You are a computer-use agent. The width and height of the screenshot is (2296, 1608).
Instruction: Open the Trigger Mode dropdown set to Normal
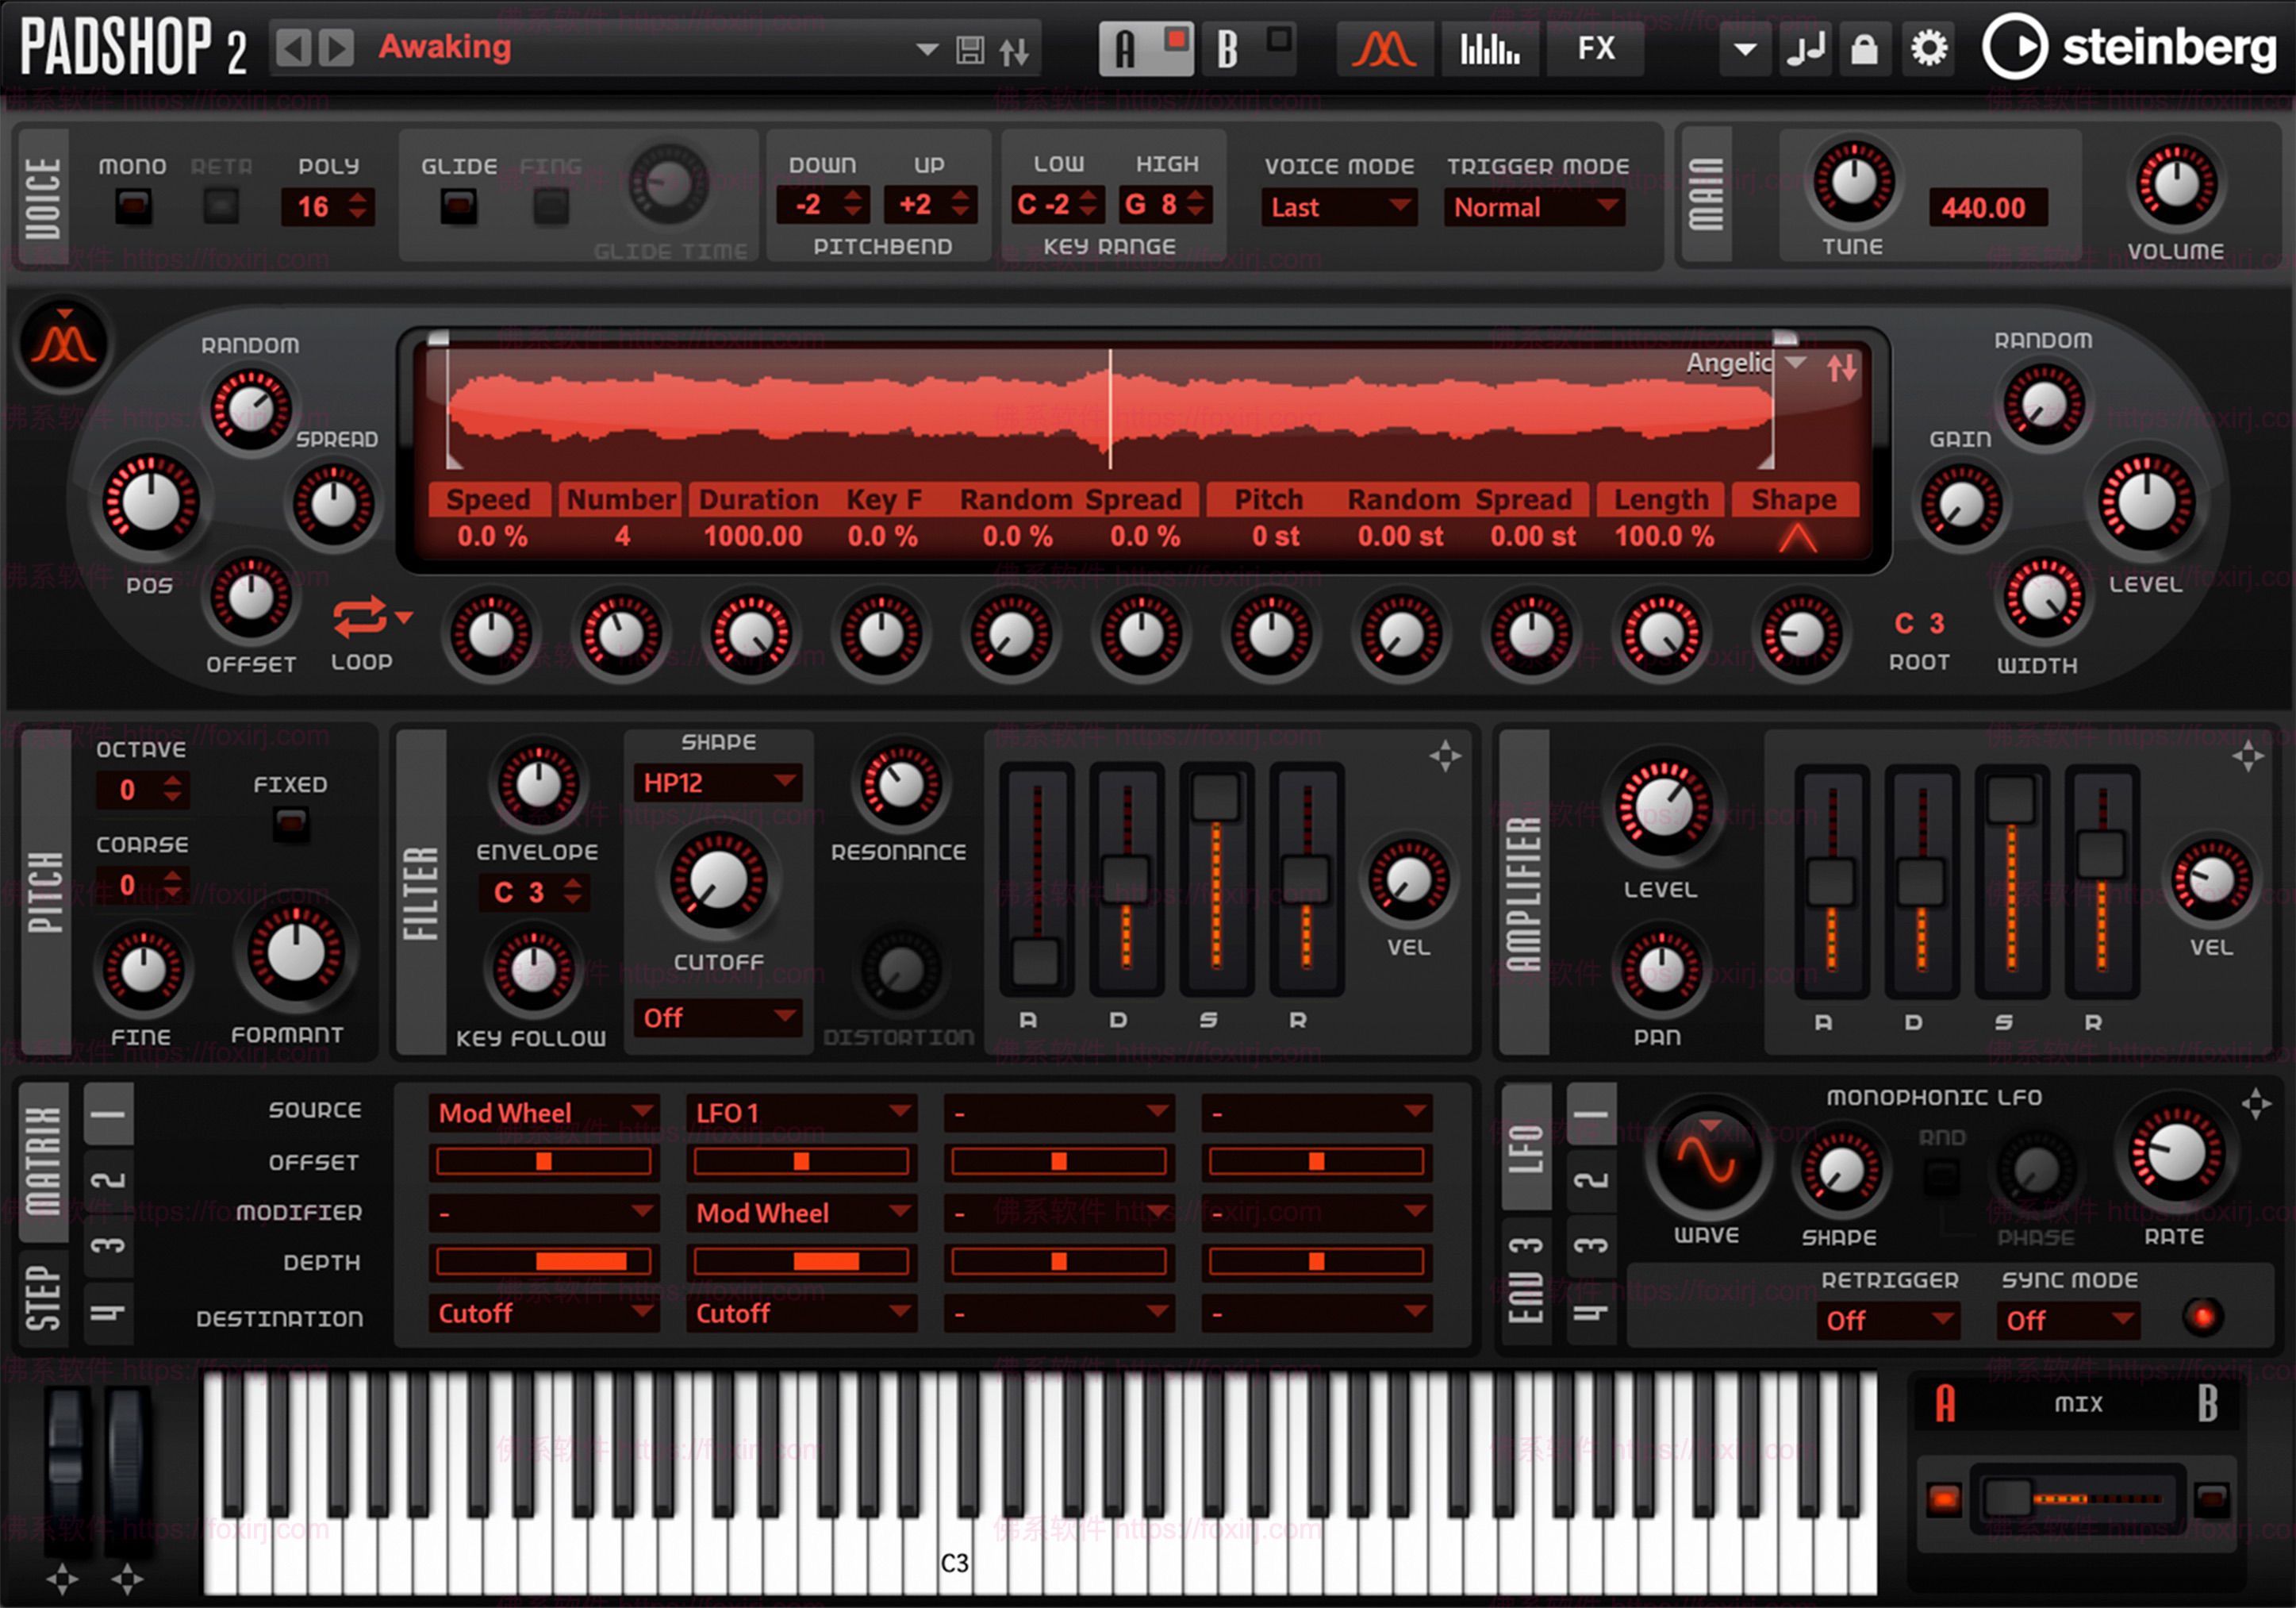(x=1535, y=207)
